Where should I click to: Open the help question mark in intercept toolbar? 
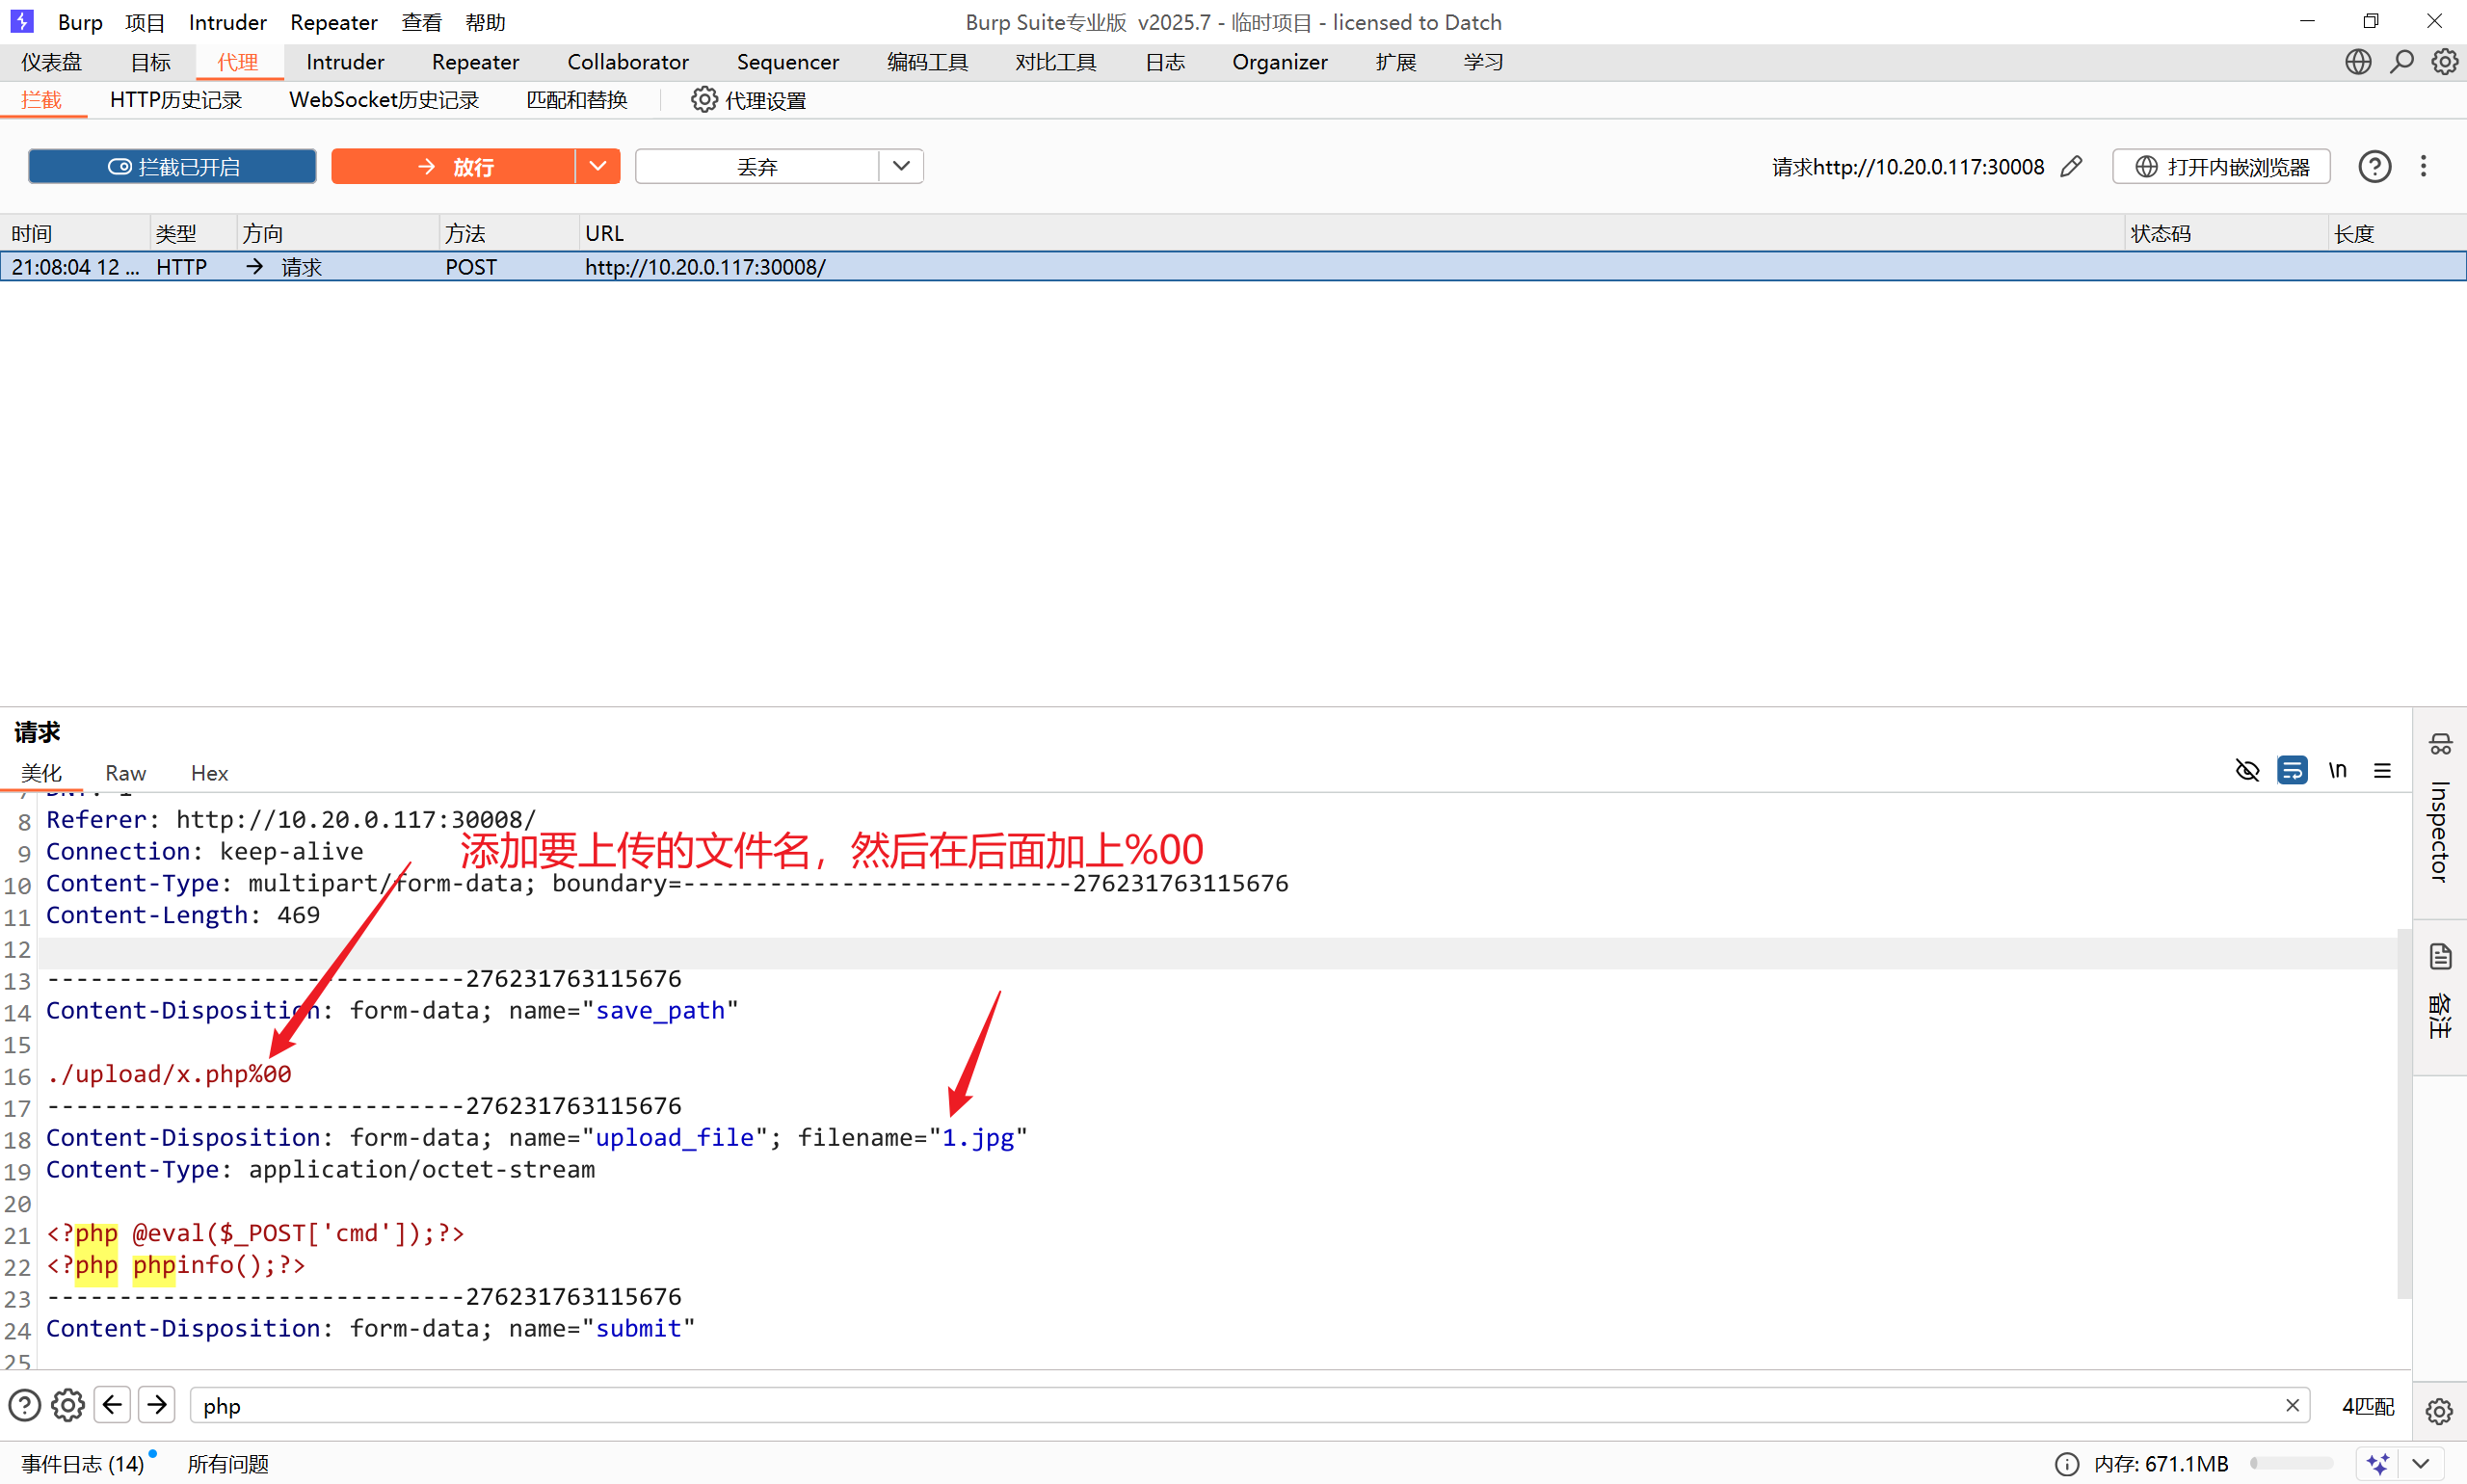click(2374, 166)
